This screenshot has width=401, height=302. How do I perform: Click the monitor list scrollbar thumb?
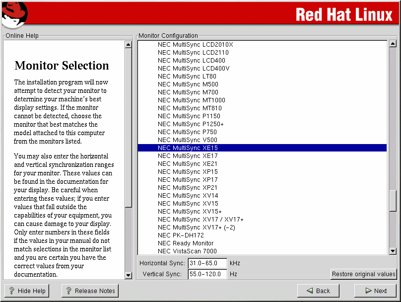pyautogui.click(x=393, y=201)
